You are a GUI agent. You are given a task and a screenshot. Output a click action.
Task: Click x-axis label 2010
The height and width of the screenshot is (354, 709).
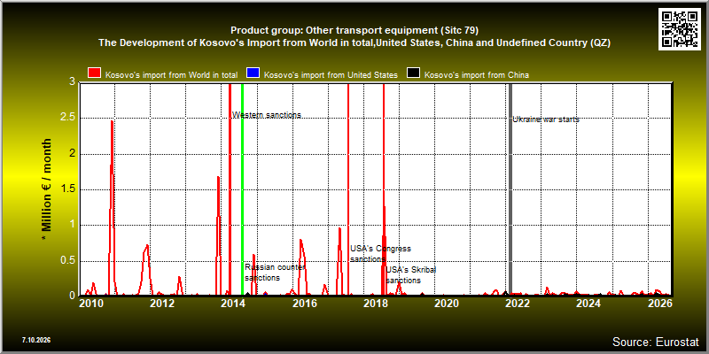(91, 304)
